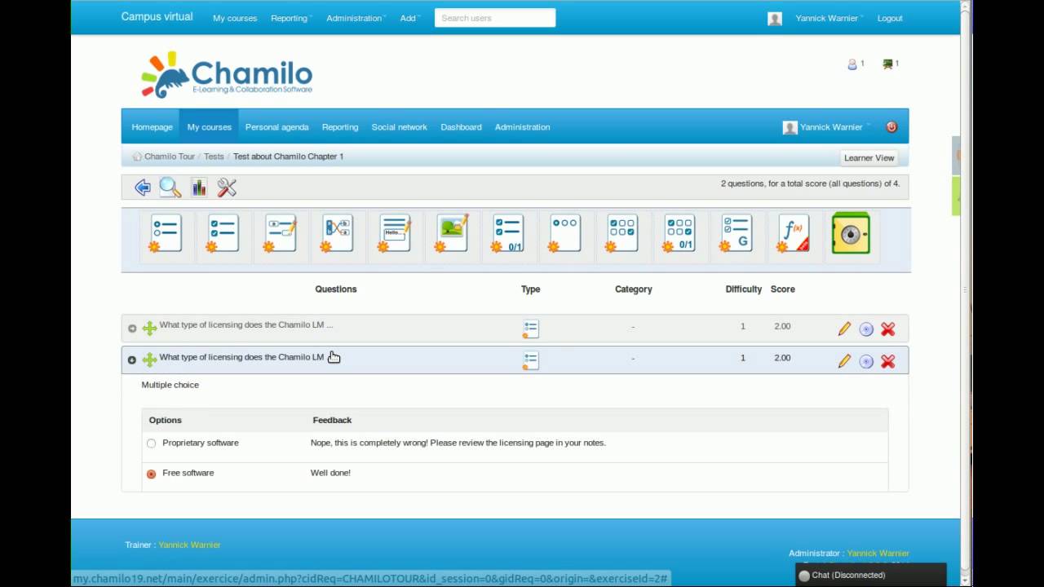Select the 'Free software' radio option
This screenshot has width=1044, height=587.
[151, 474]
